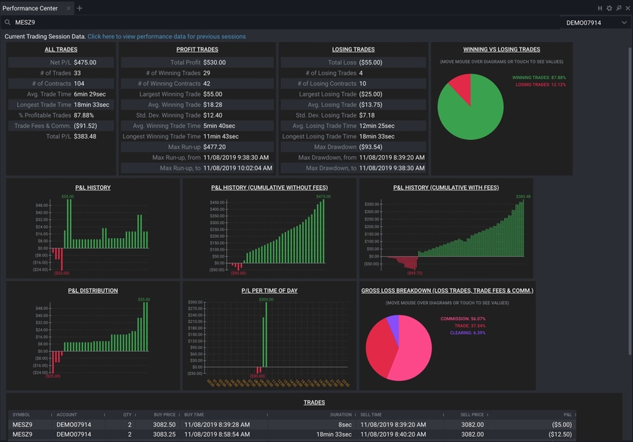Click the H icon in the title bar
The height and width of the screenshot is (442, 633).
[600, 8]
